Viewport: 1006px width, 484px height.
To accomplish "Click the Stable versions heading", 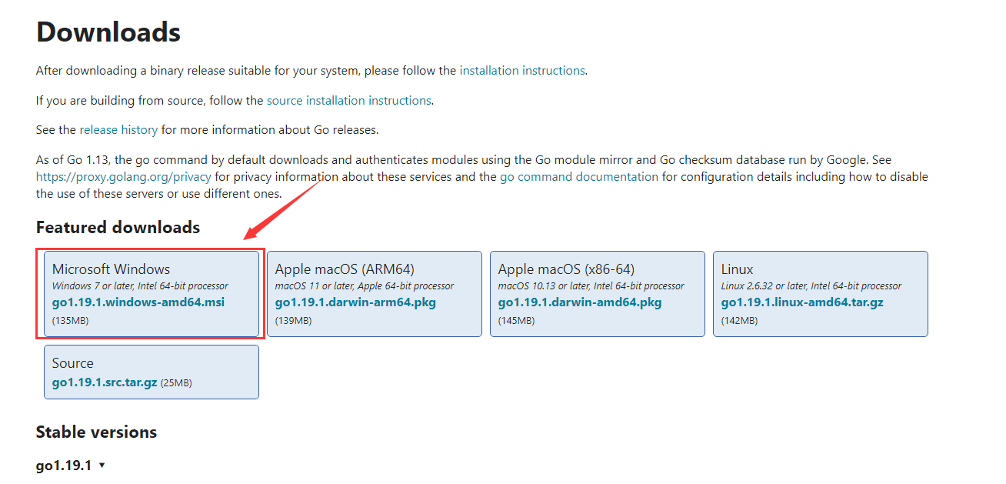I will [96, 432].
